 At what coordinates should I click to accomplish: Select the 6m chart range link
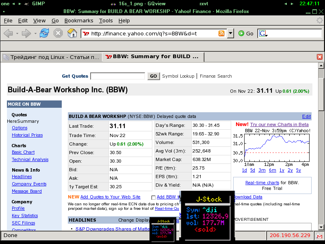click(272, 170)
